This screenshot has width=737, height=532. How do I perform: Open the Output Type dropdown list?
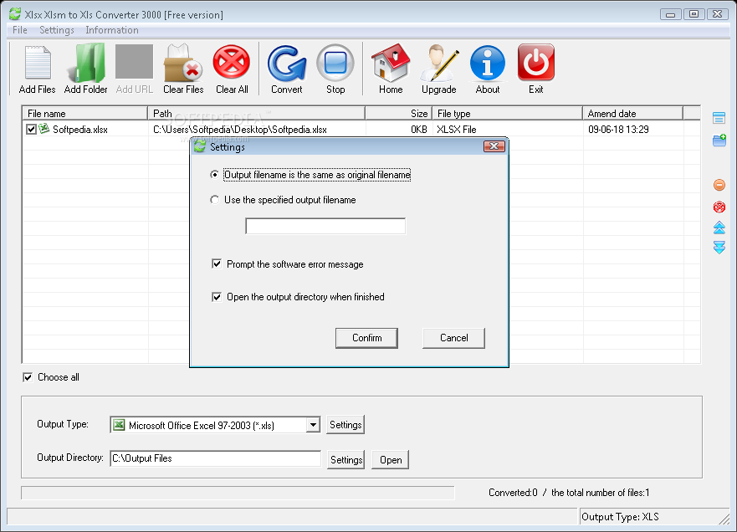[x=315, y=424]
